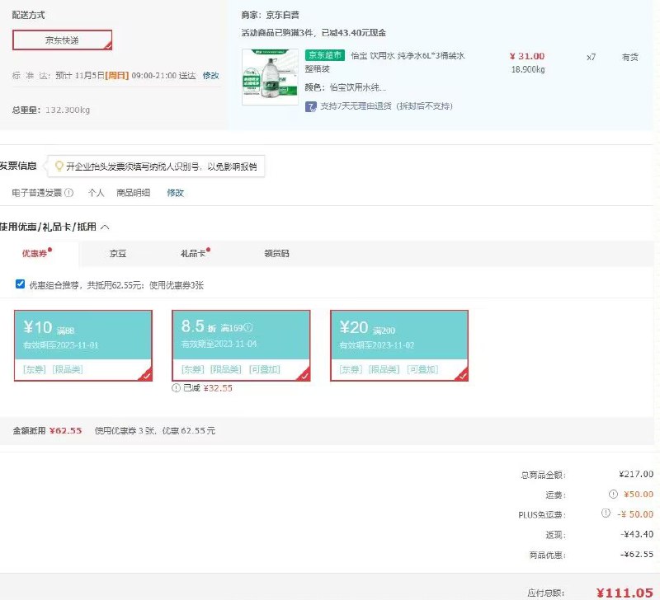The width and height of the screenshot is (660, 600).
Task: Click 颜色：怡宝饮用水纯 color attribute text
Action: pyautogui.click(x=345, y=87)
